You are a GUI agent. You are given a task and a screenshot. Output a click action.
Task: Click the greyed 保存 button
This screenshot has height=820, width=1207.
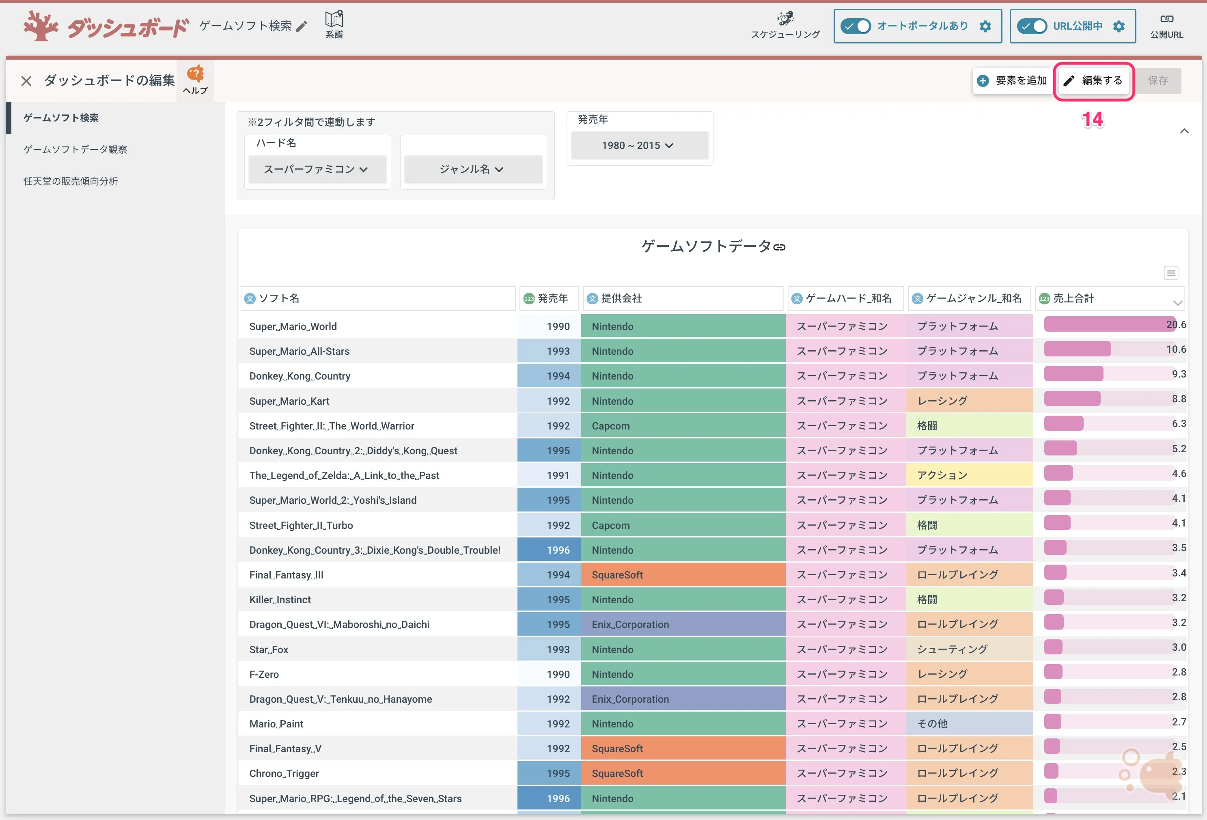click(x=1157, y=80)
